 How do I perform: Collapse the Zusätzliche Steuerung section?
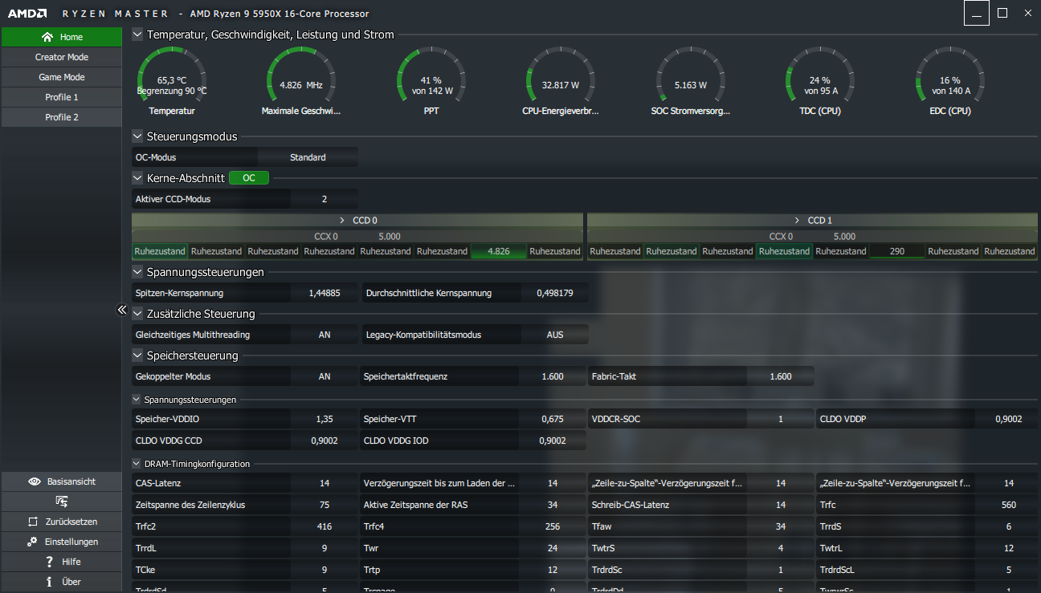click(x=137, y=314)
